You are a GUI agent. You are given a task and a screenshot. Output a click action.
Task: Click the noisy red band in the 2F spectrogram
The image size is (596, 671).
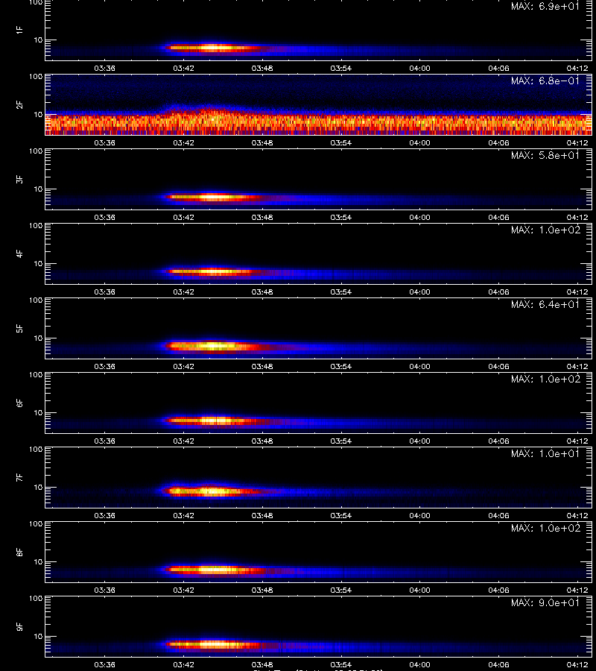pos(319,124)
